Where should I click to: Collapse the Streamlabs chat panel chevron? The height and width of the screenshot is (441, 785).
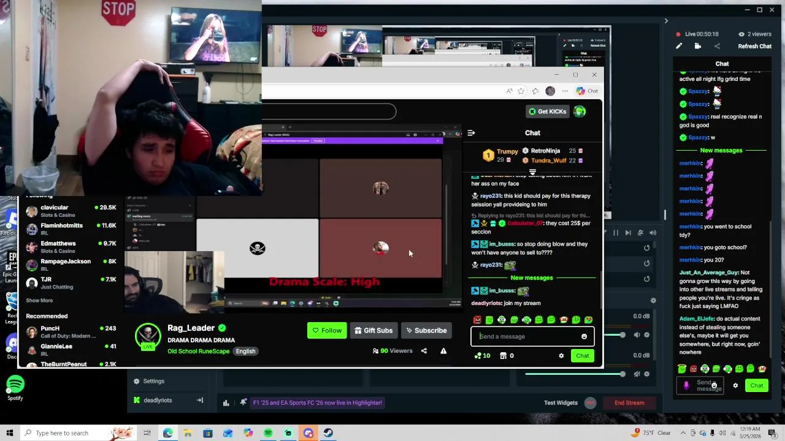pyautogui.click(x=666, y=21)
